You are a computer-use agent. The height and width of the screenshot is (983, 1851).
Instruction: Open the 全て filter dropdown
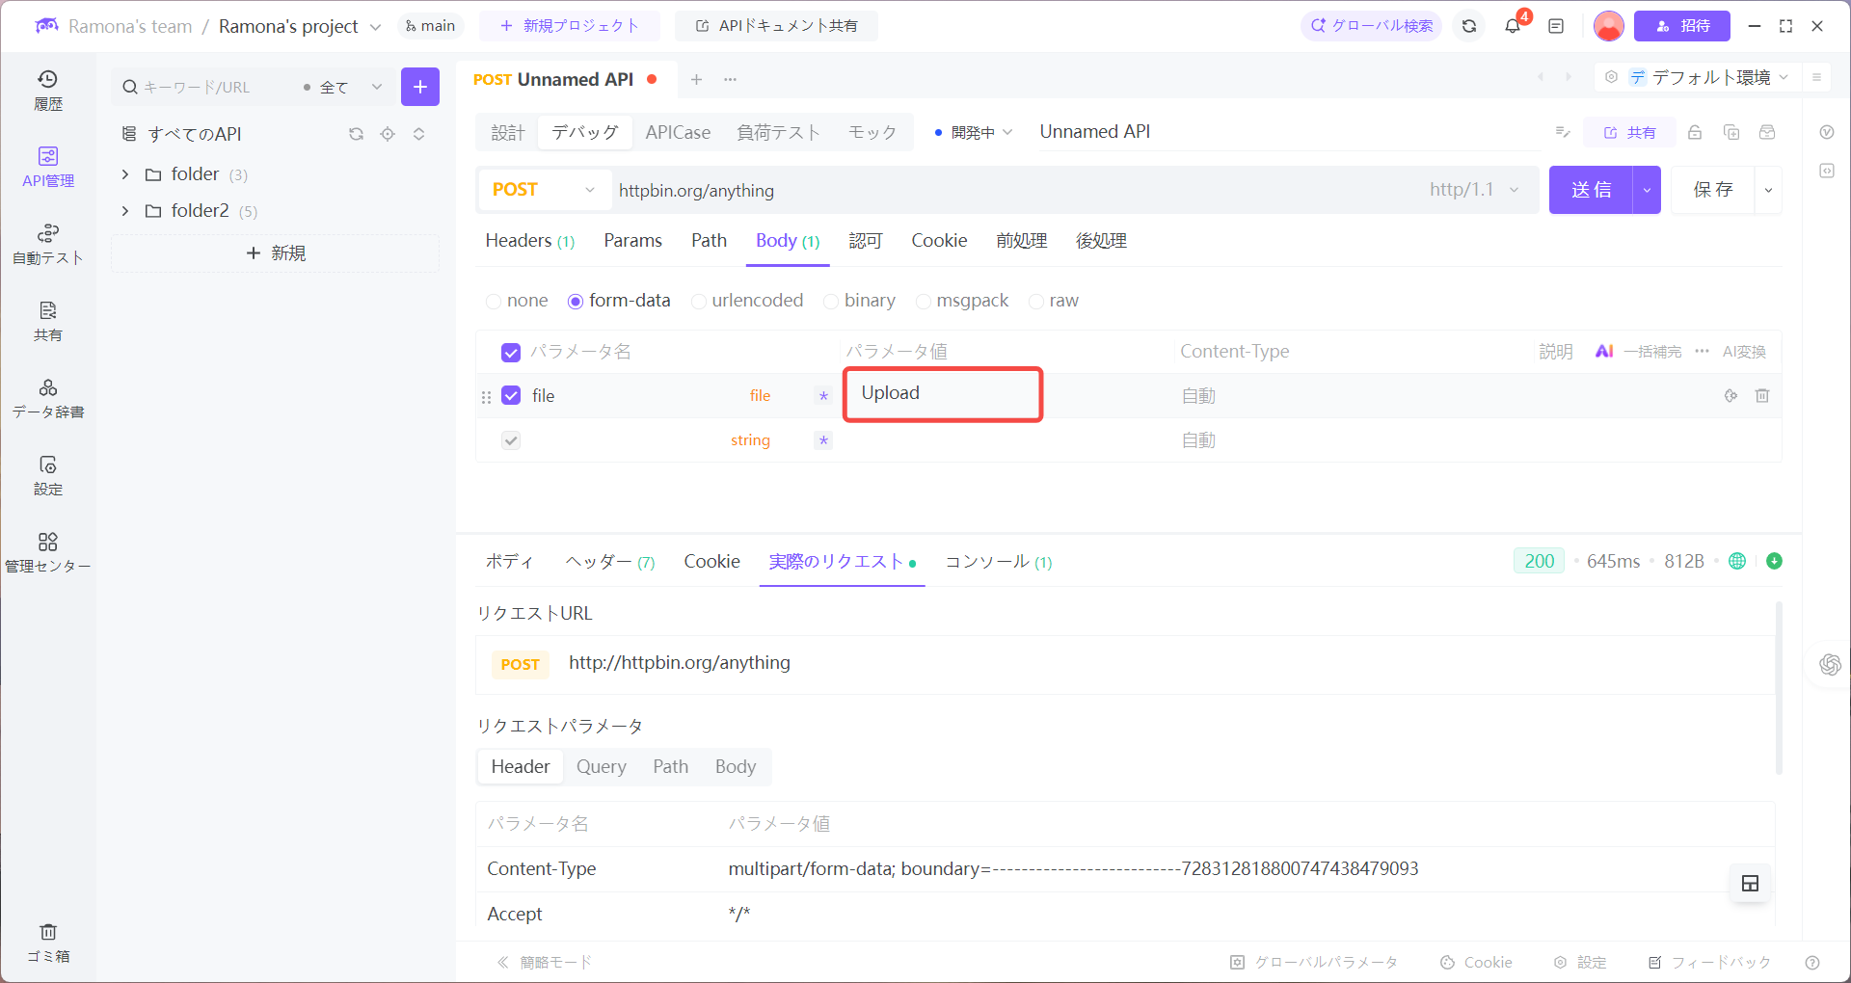coord(342,87)
